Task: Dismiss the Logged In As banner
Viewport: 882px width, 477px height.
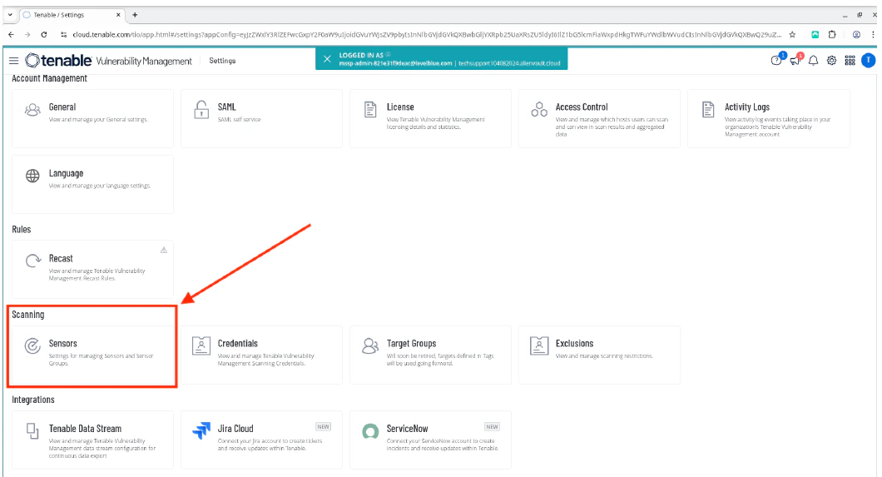Action: pos(327,58)
